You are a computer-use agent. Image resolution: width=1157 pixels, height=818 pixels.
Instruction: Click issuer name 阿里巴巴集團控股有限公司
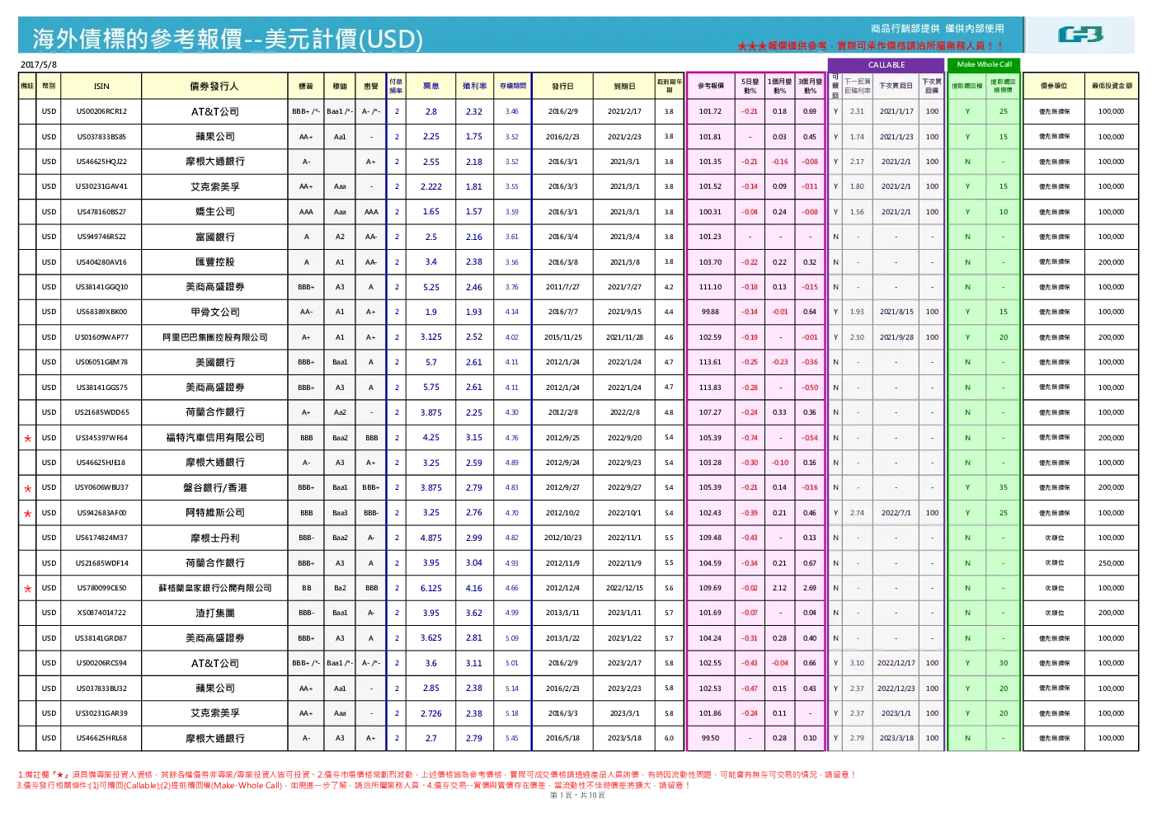(215, 337)
